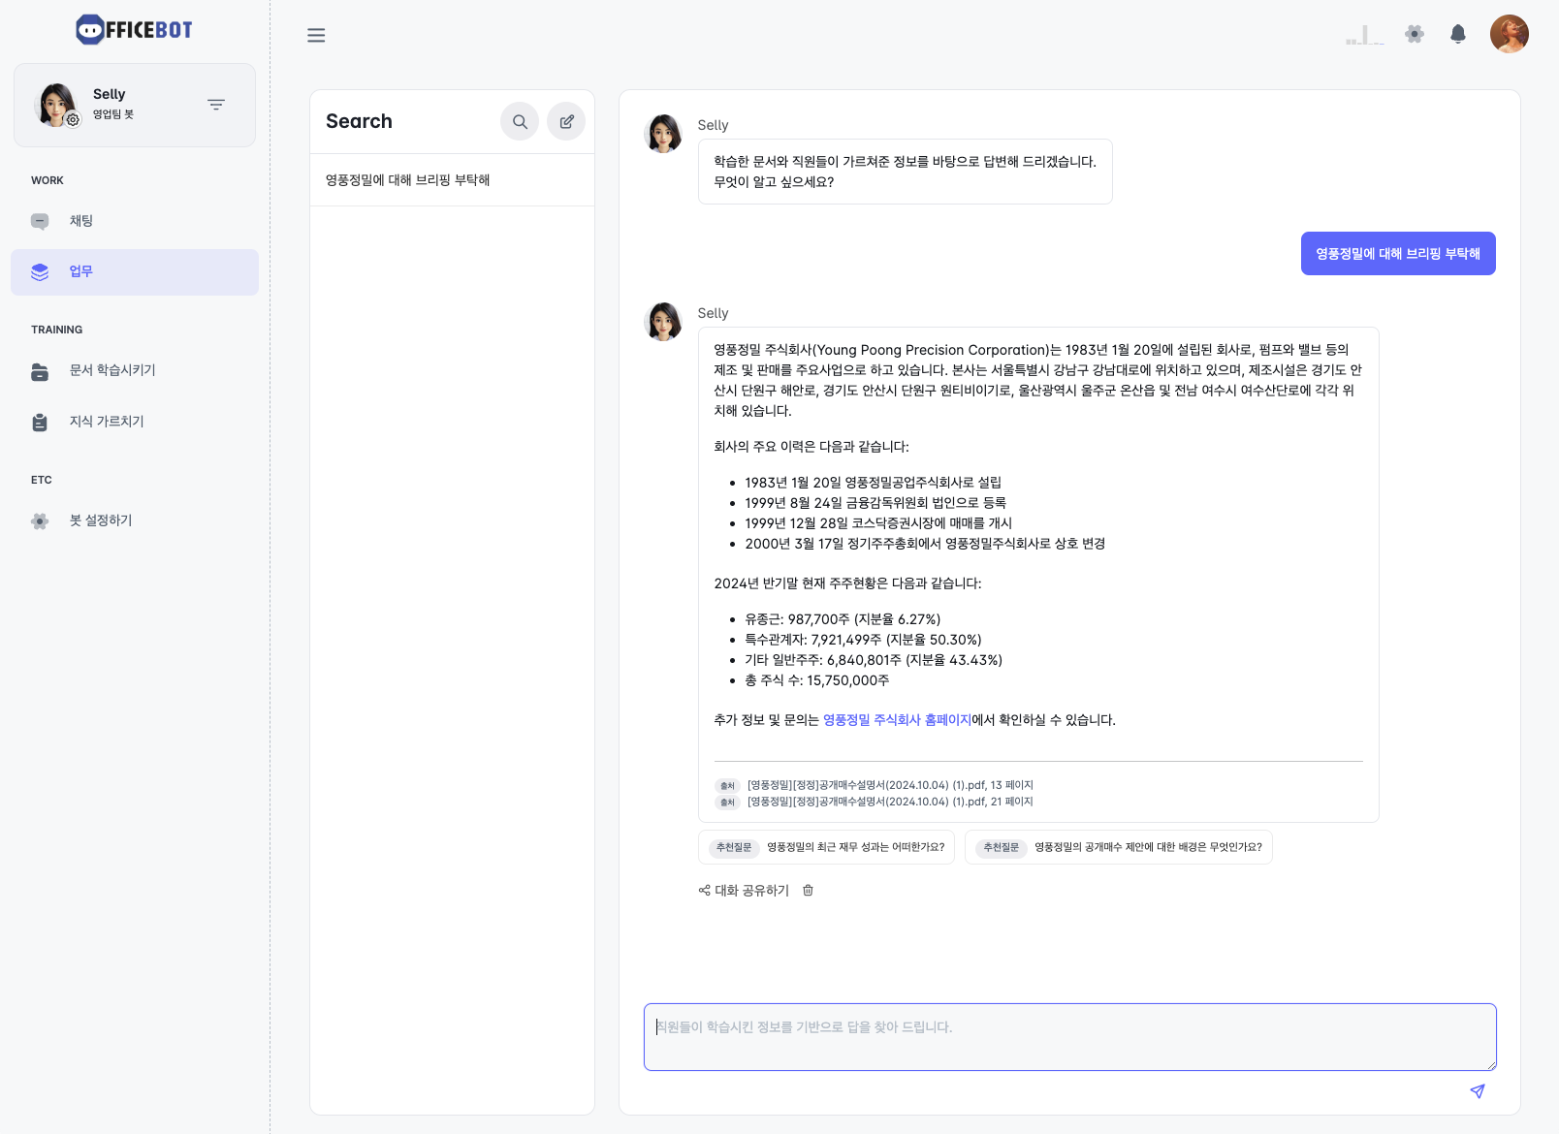Focus the message input text area
This screenshot has height=1134, width=1559.
(x=1070, y=1037)
